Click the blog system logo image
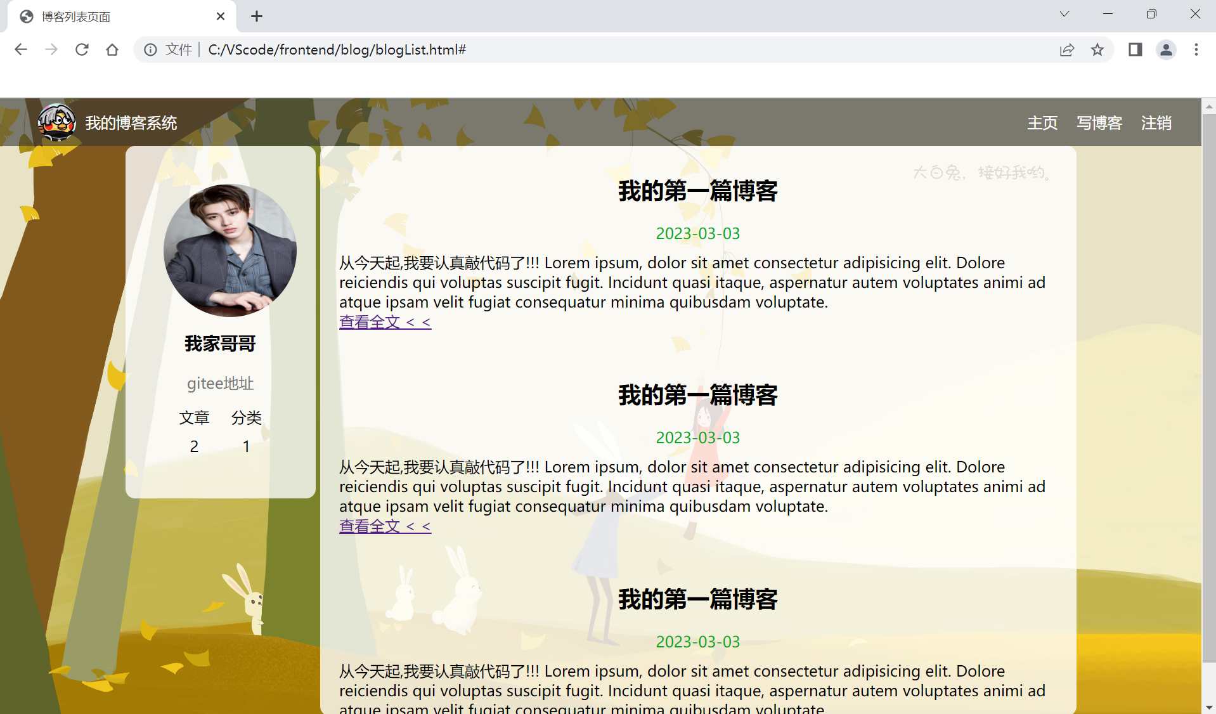The width and height of the screenshot is (1216, 714). (x=57, y=122)
